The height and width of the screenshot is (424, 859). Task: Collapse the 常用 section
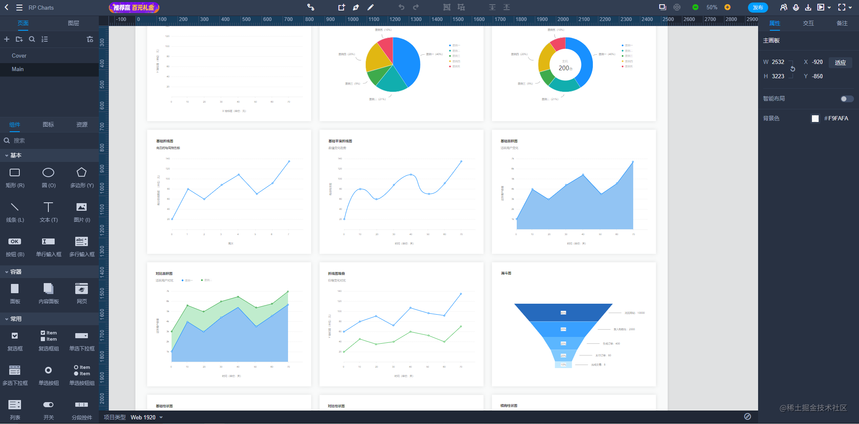click(49, 319)
